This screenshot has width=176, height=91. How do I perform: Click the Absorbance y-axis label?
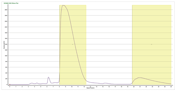4,45
